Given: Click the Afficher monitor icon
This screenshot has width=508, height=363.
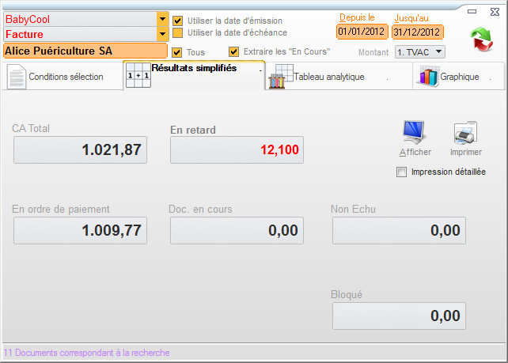Looking at the screenshot, I should pyautogui.click(x=414, y=132).
